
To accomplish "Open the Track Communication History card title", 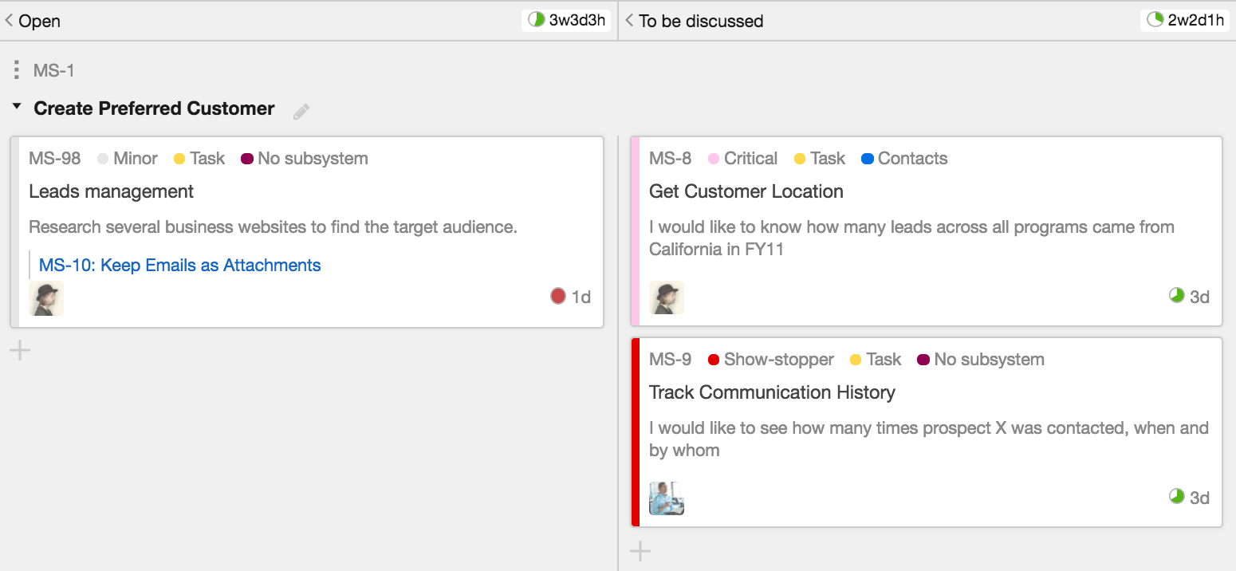I will pyautogui.click(x=772, y=392).
